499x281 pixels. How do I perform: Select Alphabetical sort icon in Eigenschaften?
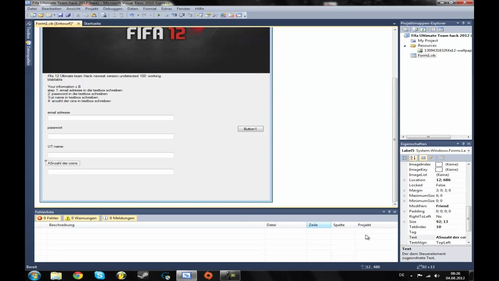tap(413, 158)
